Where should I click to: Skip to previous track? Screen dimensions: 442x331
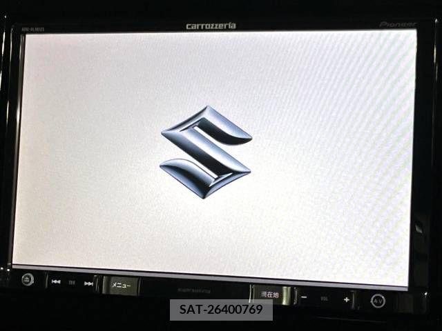click(x=56, y=282)
